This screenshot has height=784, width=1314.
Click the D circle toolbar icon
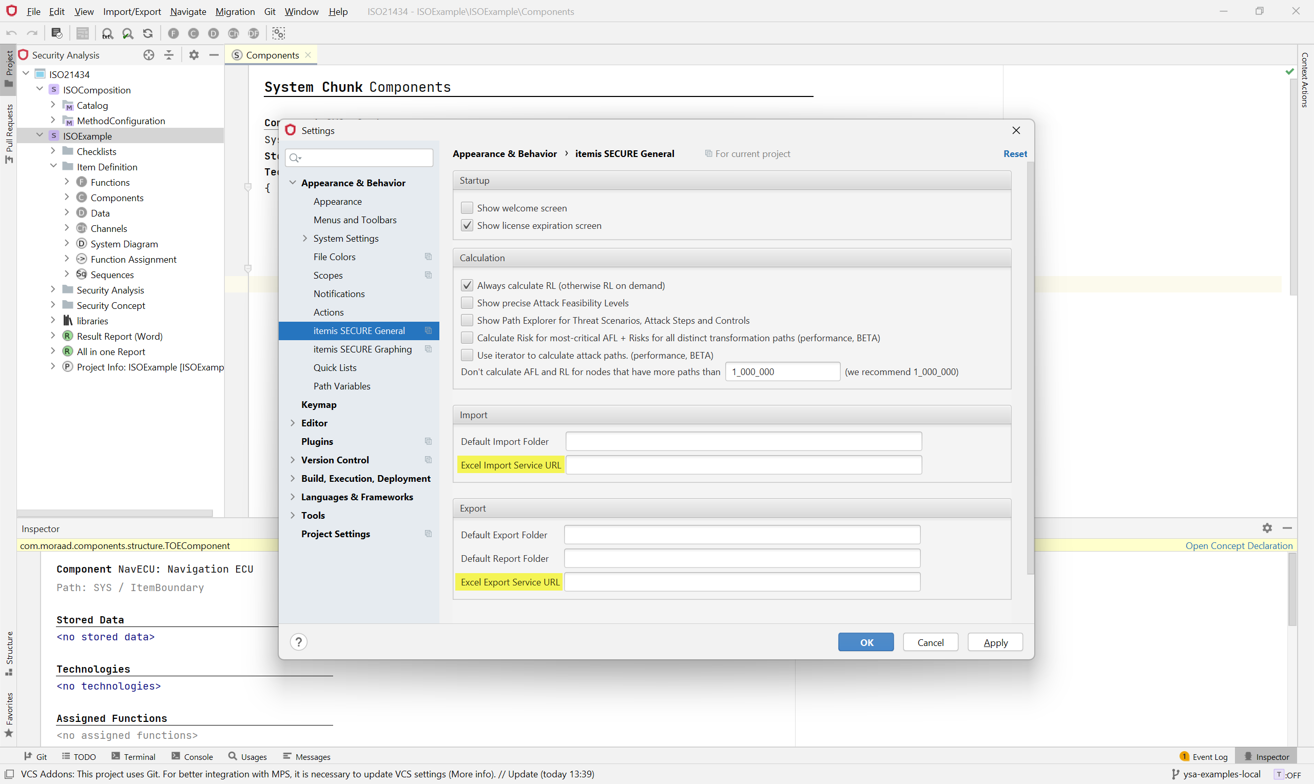214,33
